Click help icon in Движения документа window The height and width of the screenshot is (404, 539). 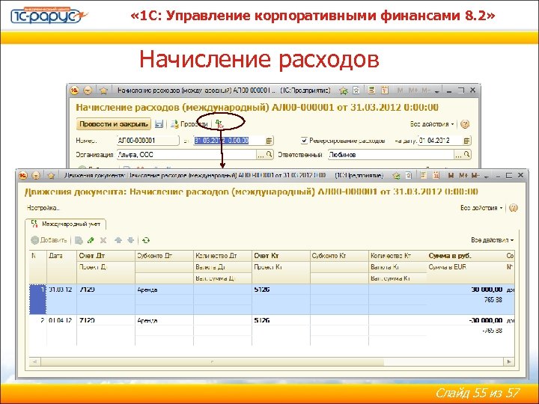514,208
